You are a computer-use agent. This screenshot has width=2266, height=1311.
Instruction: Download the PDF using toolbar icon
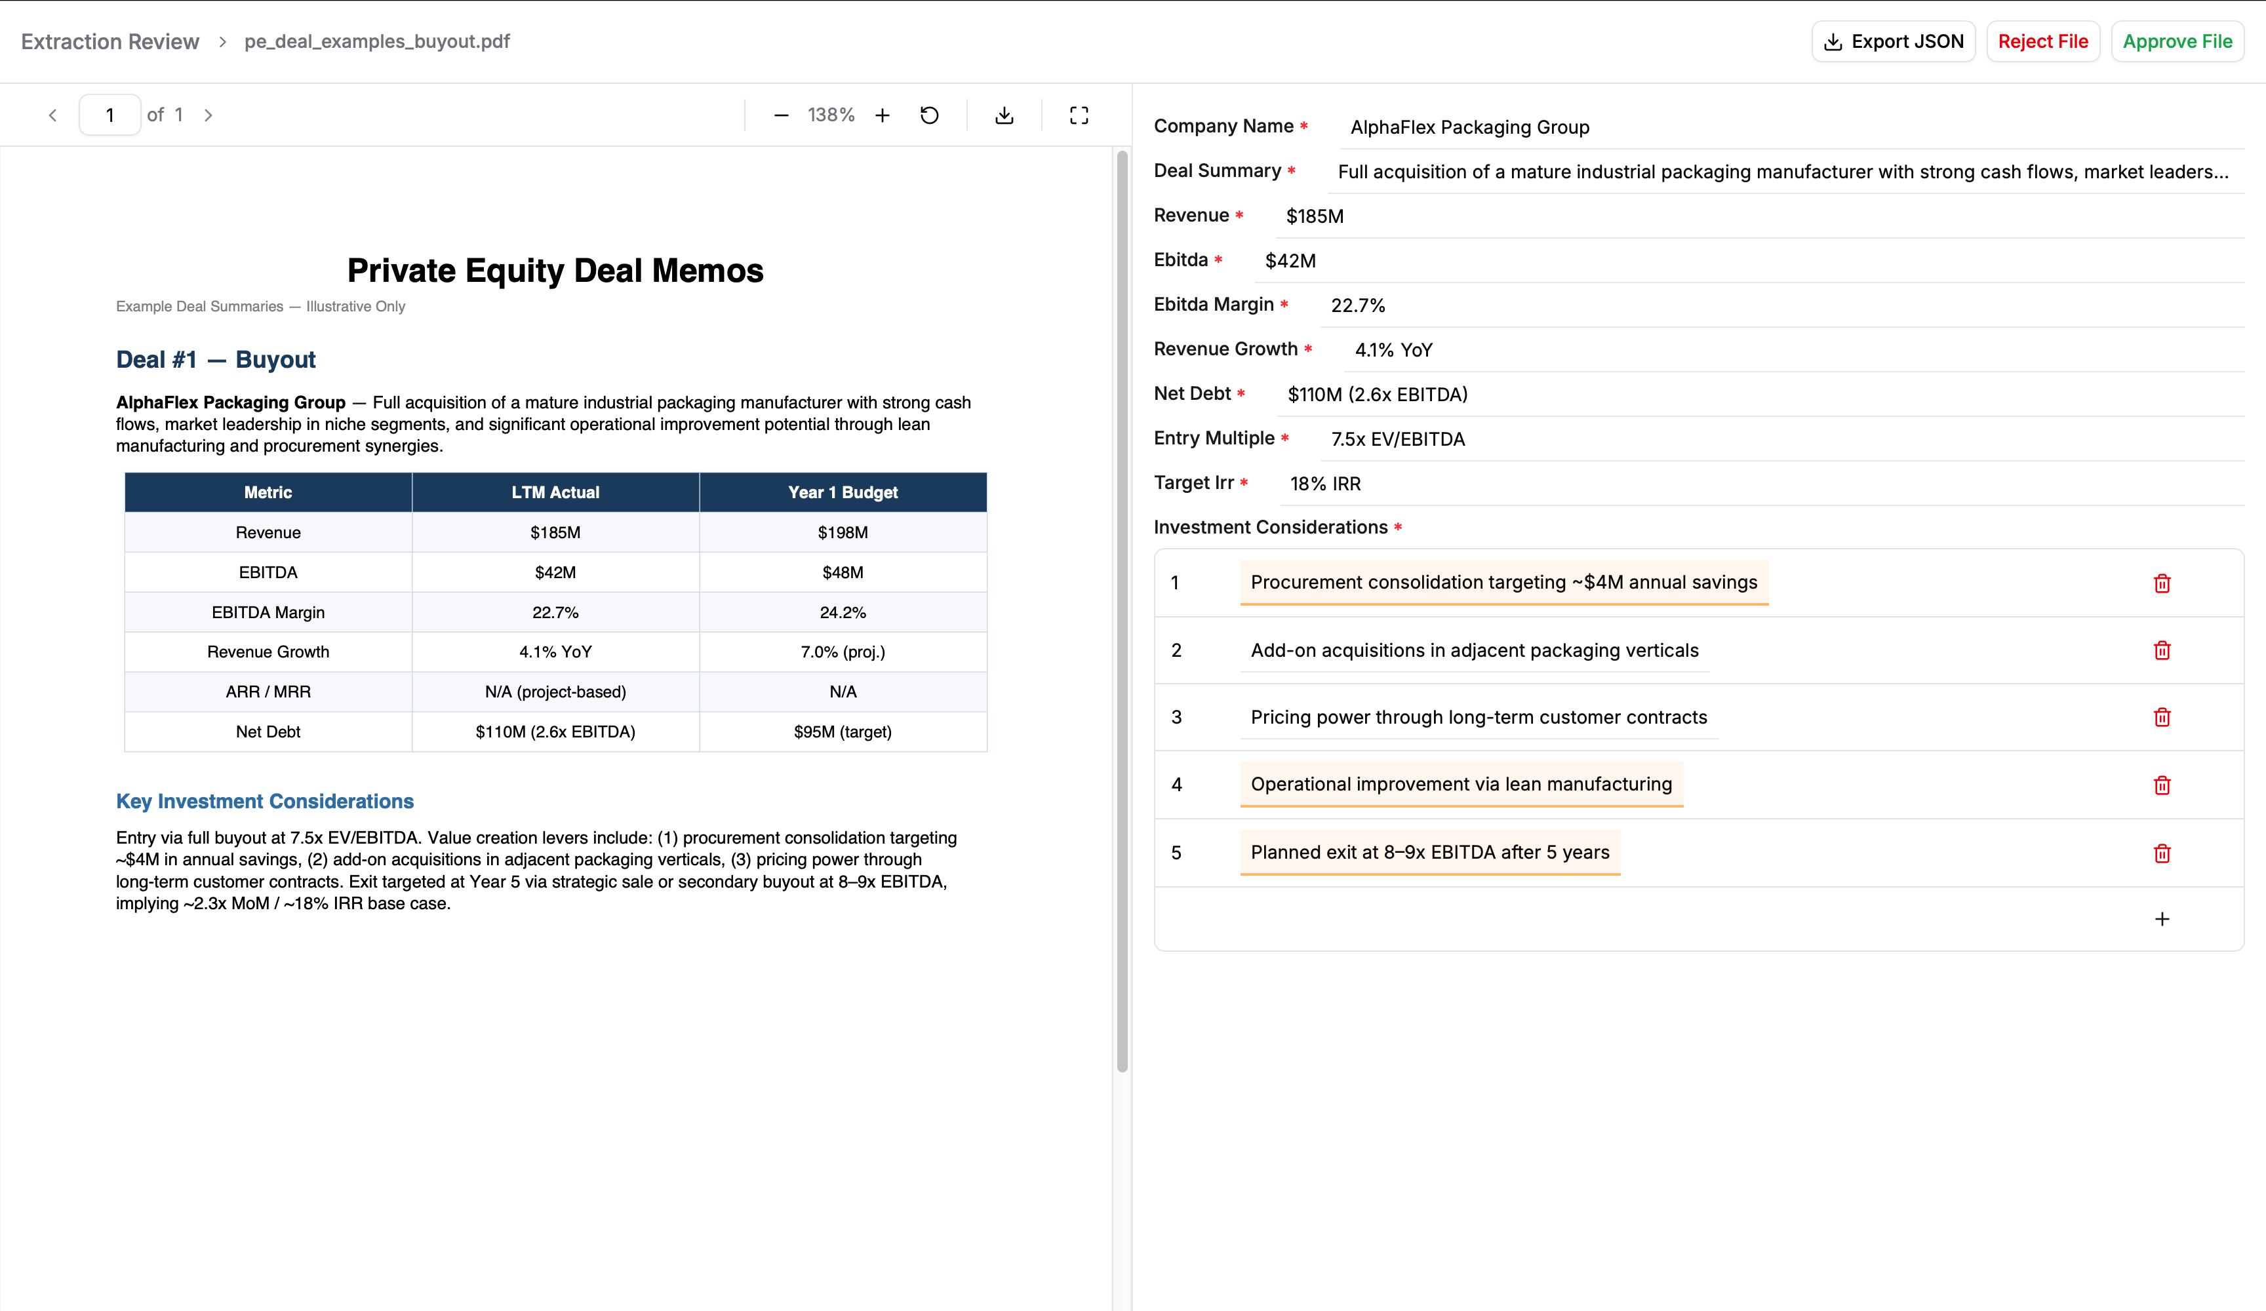coord(1004,115)
